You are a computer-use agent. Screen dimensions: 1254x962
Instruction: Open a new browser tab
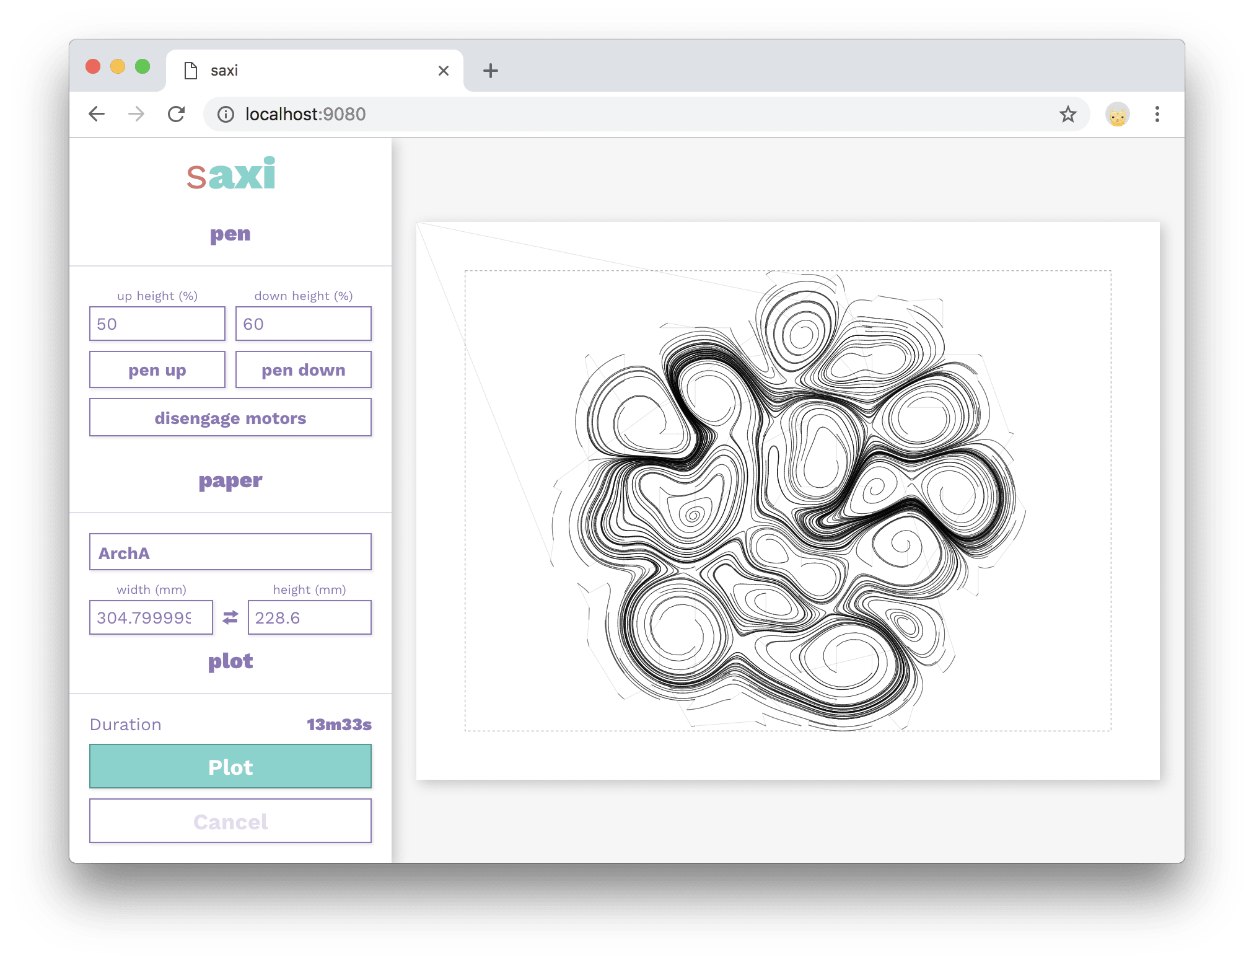coord(490,70)
